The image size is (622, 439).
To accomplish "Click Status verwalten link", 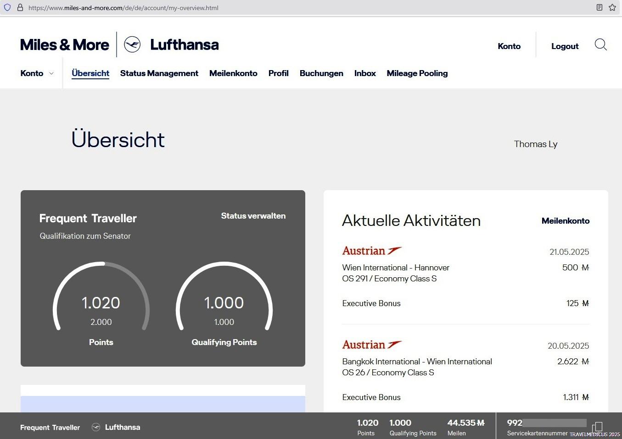I will coord(253,216).
